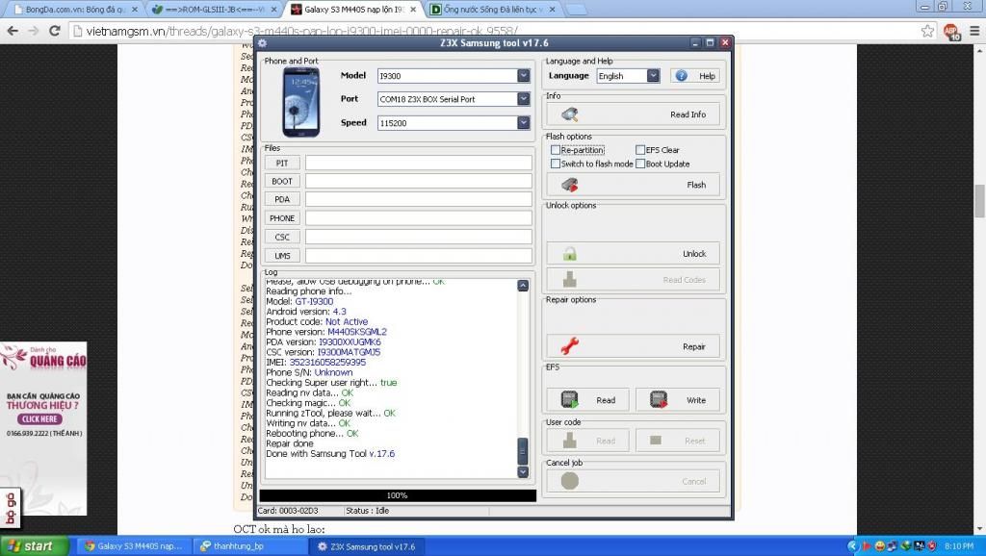This screenshot has width=986, height=556.
Task: Click the EFS Read chip icon
Action: pos(570,399)
